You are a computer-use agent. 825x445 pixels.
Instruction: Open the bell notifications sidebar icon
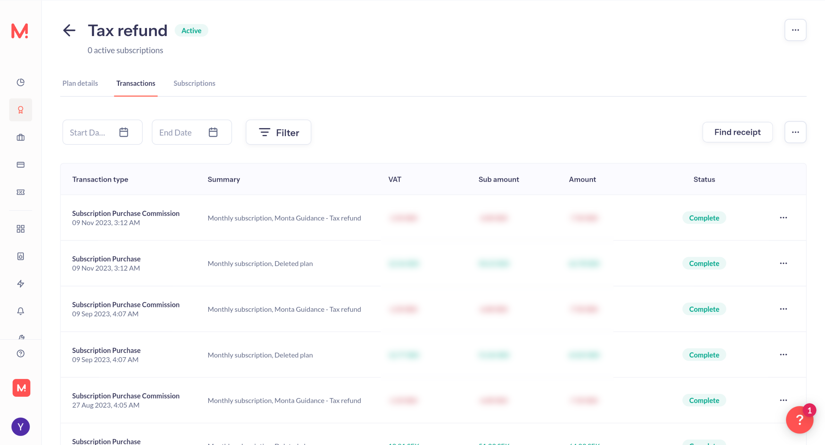21,311
